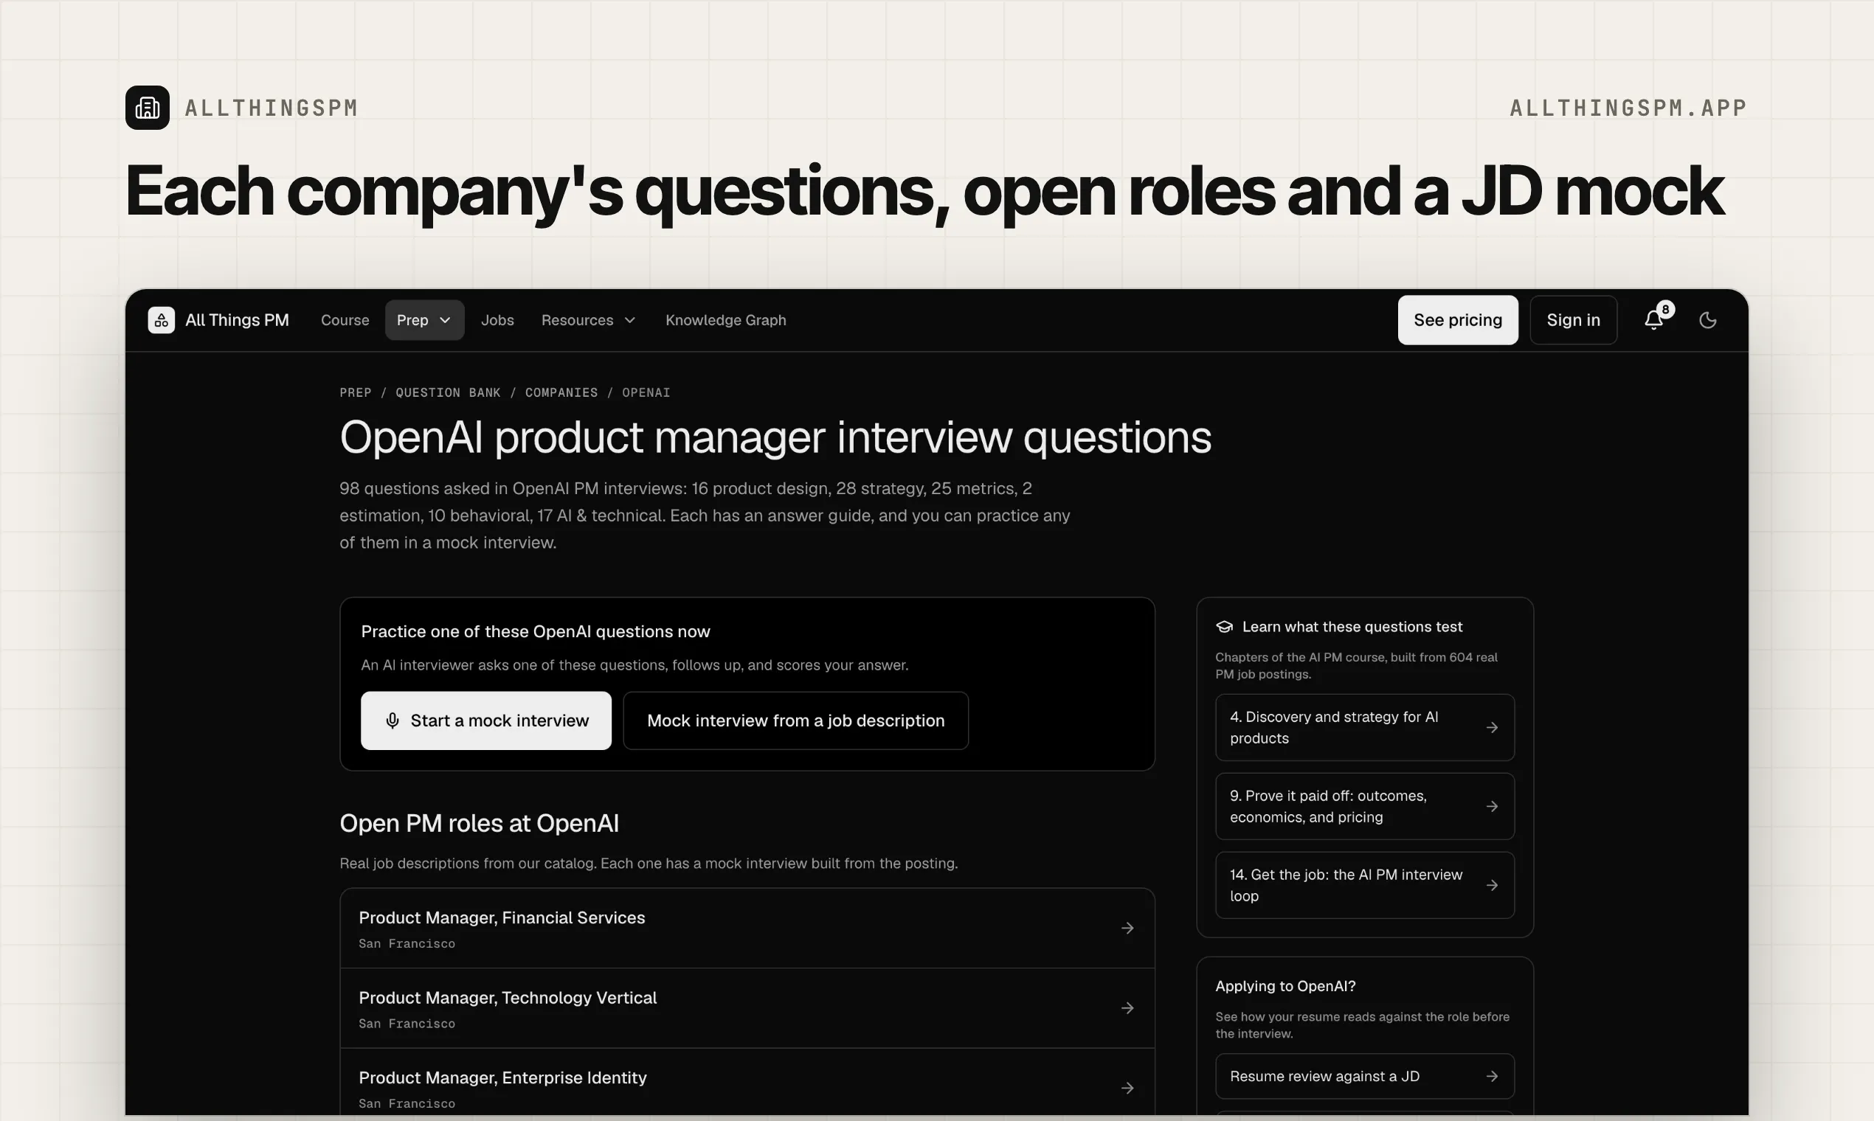Click the 'Applying to OpenAI?' heading
Image resolution: width=1874 pixels, height=1121 pixels.
tap(1285, 987)
